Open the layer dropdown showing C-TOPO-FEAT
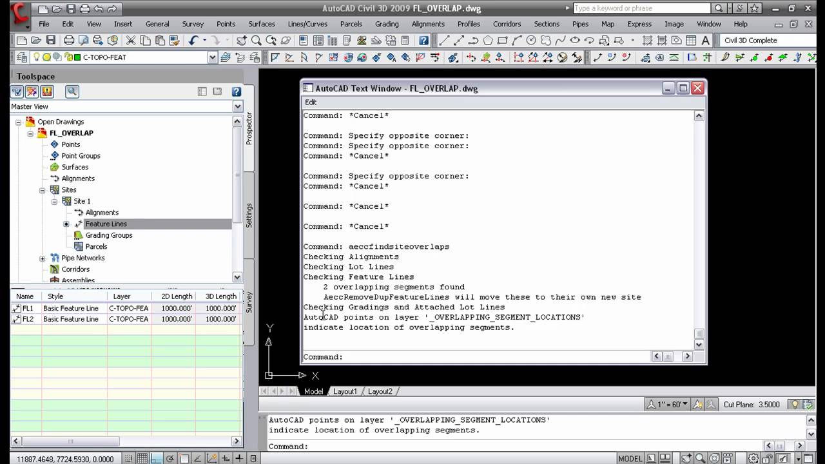825x464 pixels. 212,57
